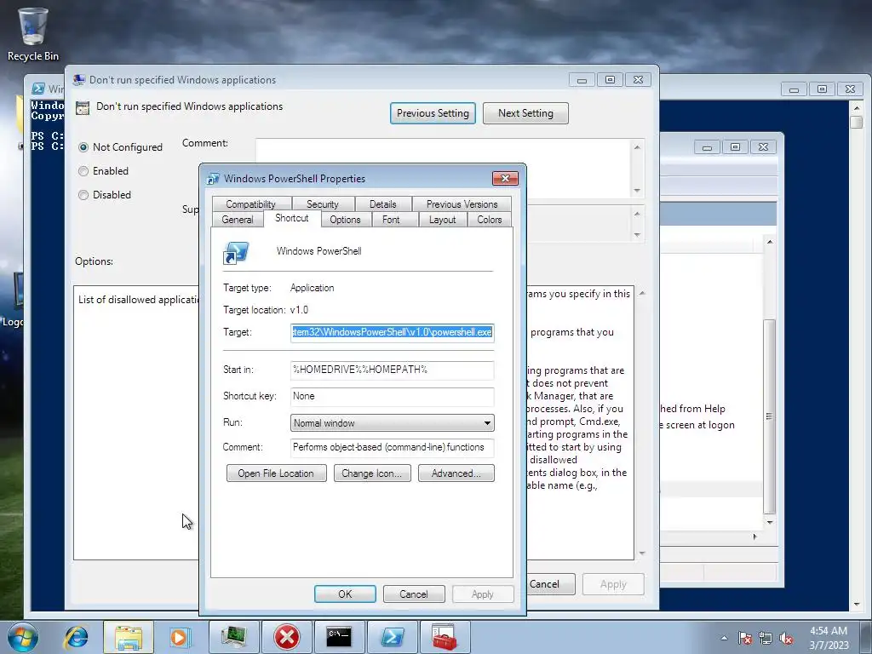Select the Enabled radio button

83,171
